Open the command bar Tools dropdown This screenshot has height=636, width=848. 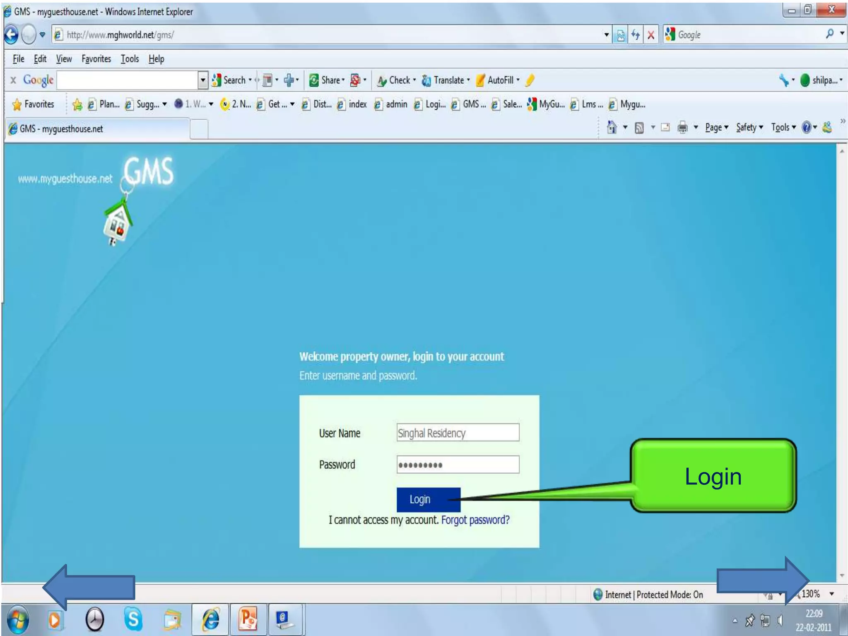click(x=783, y=128)
